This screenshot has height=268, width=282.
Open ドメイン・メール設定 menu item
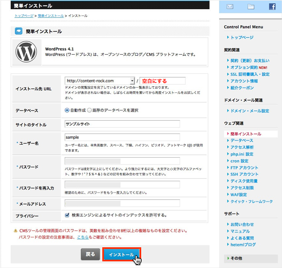pyautogui.click(x=250, y=111)
